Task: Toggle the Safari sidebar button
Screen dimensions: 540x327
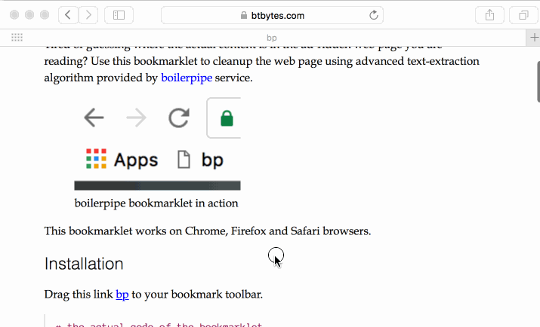Action: coord(119,15)
